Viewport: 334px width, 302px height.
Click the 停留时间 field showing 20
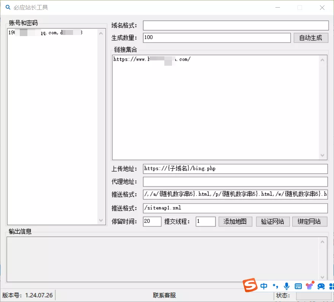(x=152, y=221)
